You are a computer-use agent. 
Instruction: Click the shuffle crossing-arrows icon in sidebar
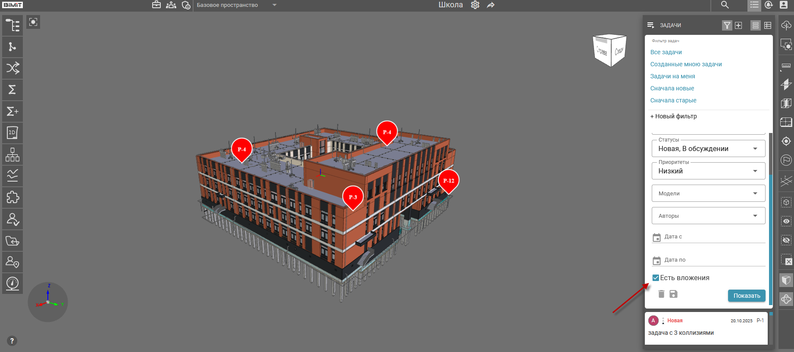point(13,68)
